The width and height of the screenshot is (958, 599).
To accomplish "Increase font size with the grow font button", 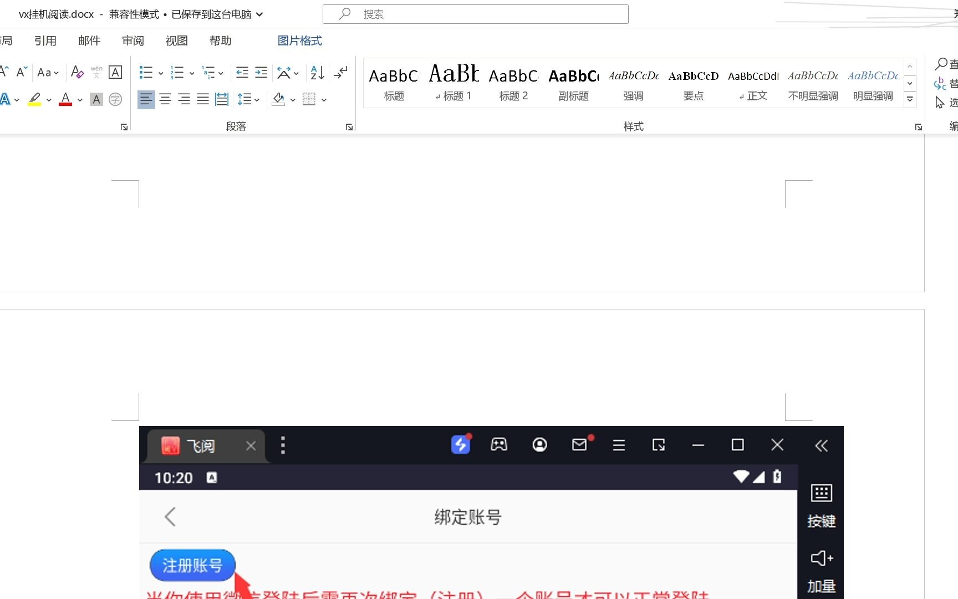I will click(4, 72).
